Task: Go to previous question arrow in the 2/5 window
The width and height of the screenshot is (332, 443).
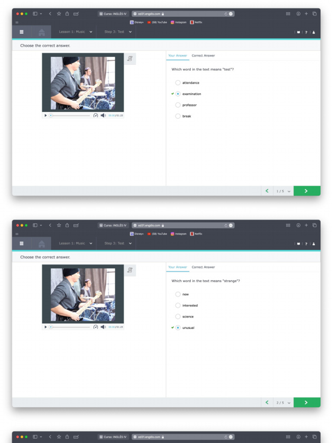Action: (x=267, y=403)
